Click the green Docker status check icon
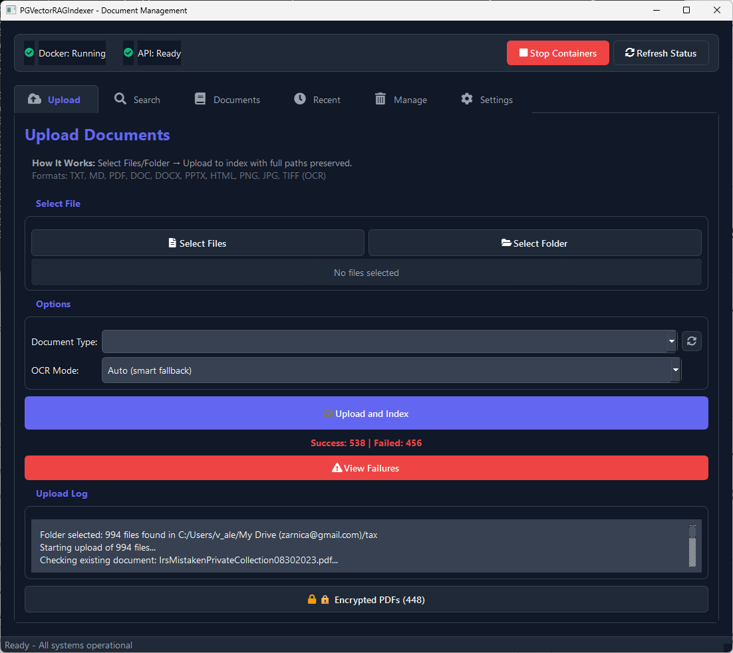Screen dimensions: 733x653 click(29, 53)
